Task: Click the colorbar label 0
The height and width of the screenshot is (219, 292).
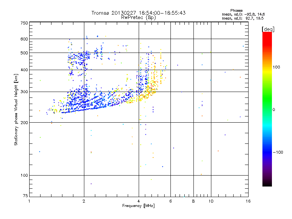Action: [274, 109]
